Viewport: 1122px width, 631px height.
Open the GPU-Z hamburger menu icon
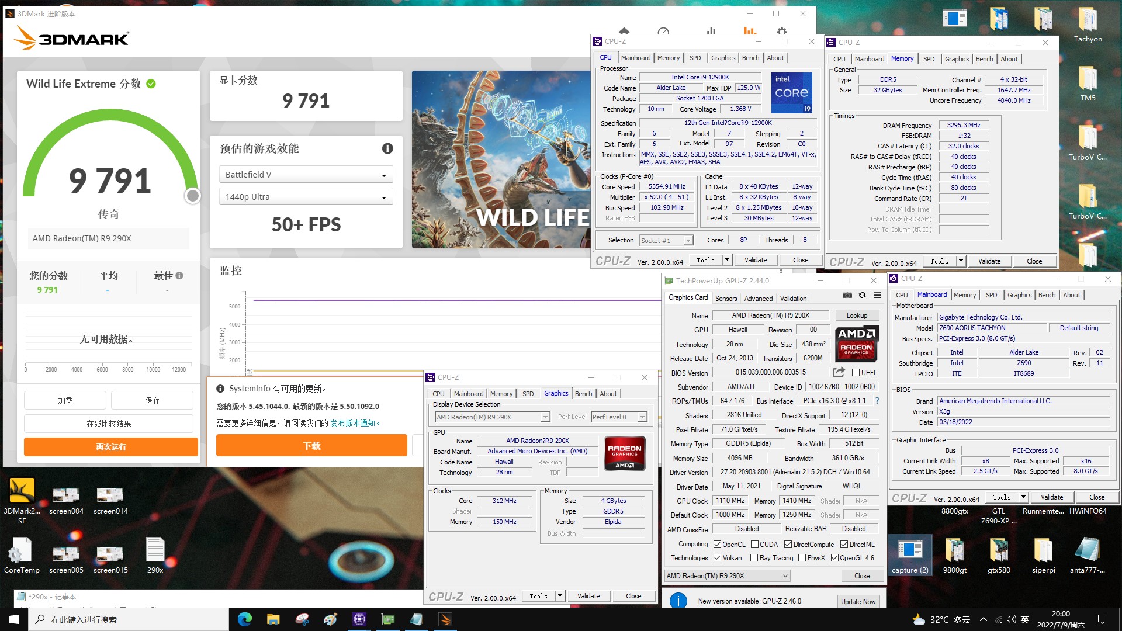[x=877, y=296]
